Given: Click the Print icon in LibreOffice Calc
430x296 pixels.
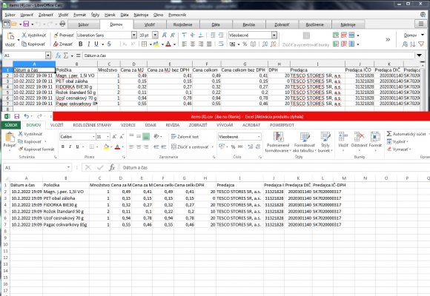Looking at the screenshot, I should [62, 24].
